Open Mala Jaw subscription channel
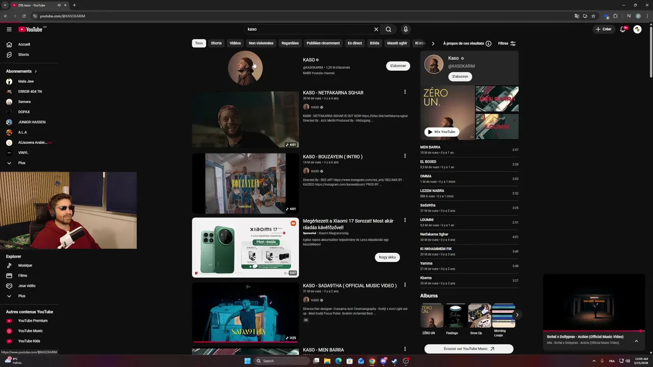Screen dimensions: 653x367 [29, 82]
